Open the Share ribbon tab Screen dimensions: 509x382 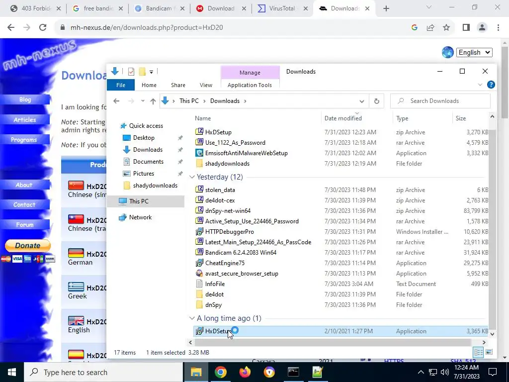point(178,85)
